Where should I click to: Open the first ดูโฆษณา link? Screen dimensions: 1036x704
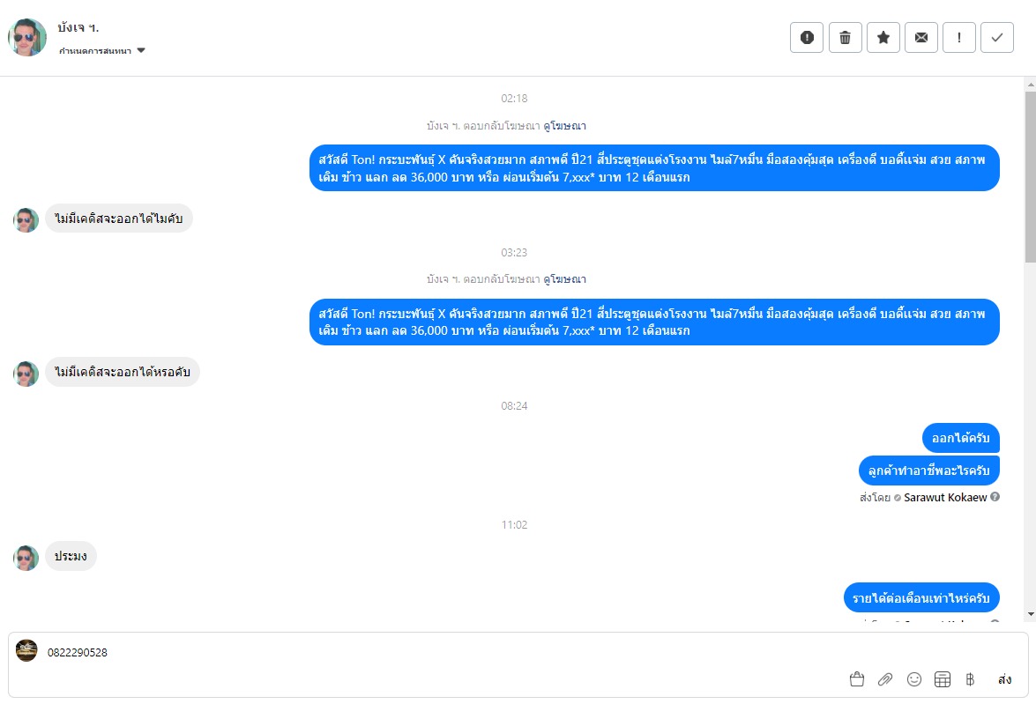(x=564, y=126)
